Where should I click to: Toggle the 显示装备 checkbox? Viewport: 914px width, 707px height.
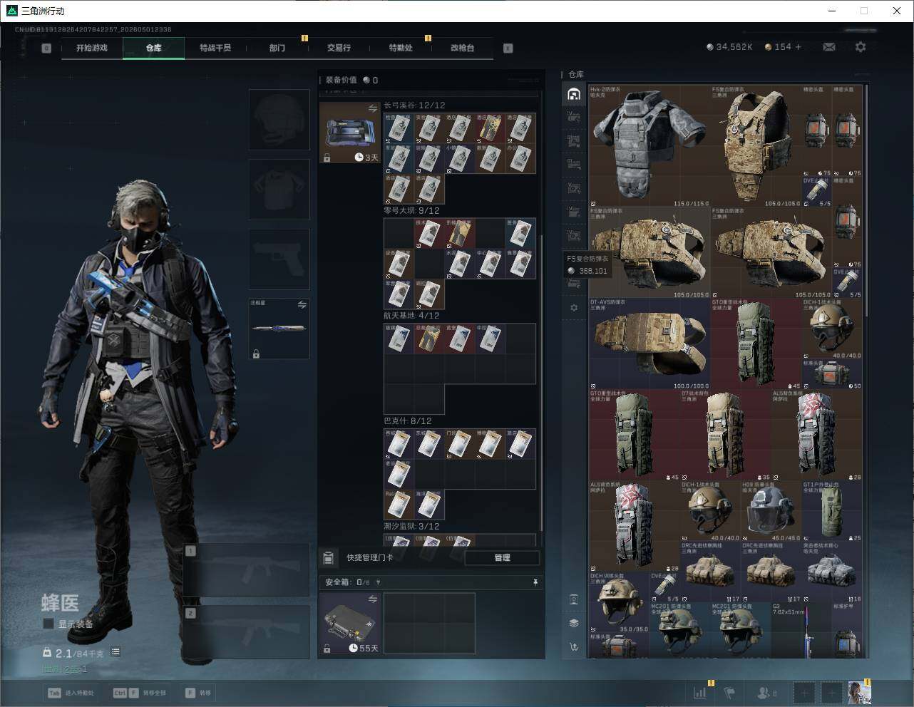click(x=48, y=624)
